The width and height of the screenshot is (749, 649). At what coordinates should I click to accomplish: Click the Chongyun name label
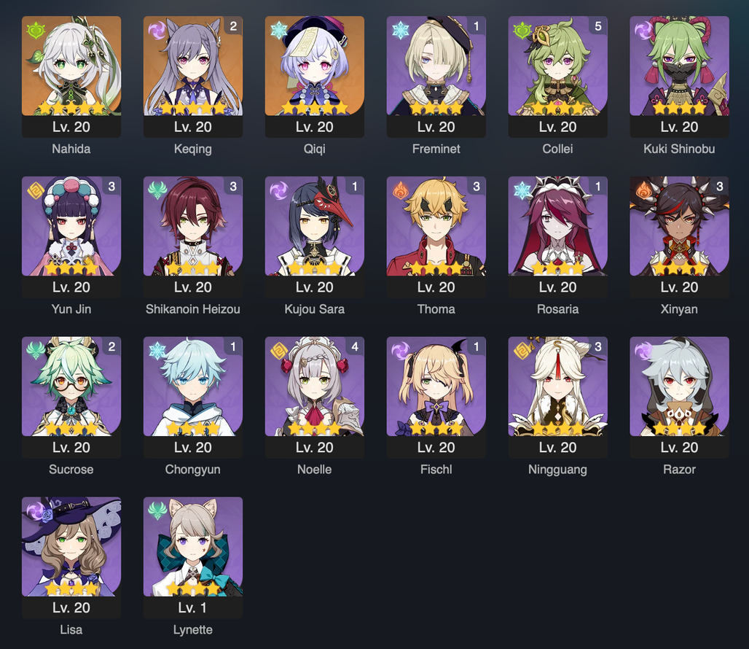(193, 470)
